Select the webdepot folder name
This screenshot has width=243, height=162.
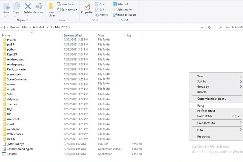[x=13, y=129]
